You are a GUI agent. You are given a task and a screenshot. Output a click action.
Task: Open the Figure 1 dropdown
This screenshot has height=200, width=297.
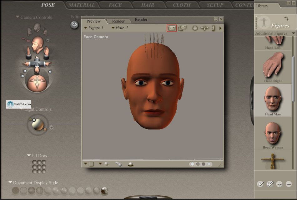pyautogui.click(x=93, y=28)
